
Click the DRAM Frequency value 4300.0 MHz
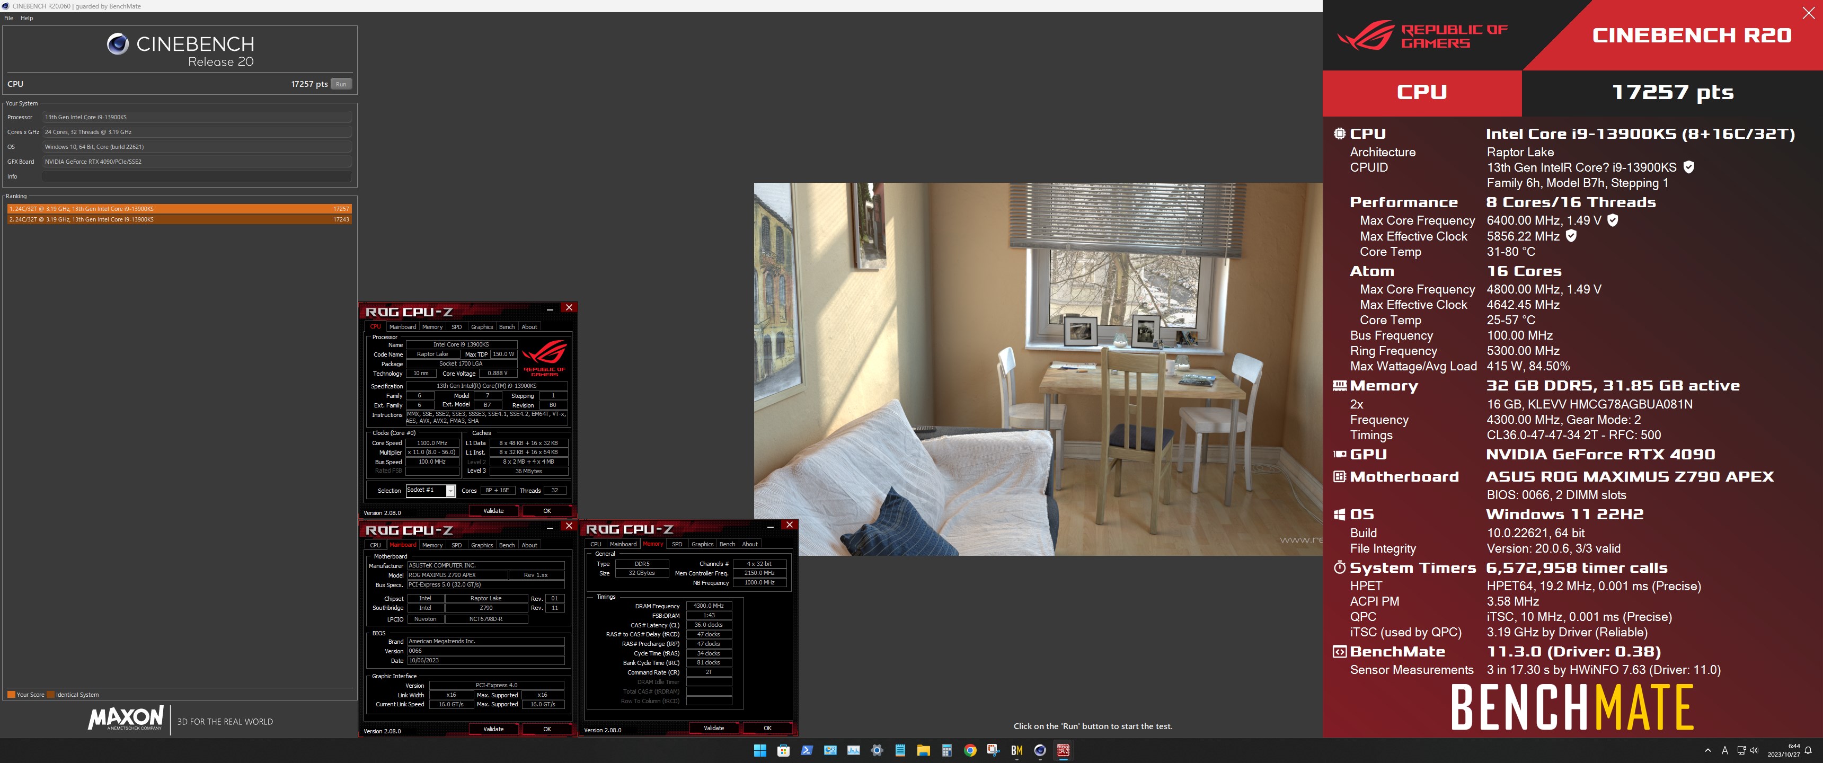pos(709,606)
